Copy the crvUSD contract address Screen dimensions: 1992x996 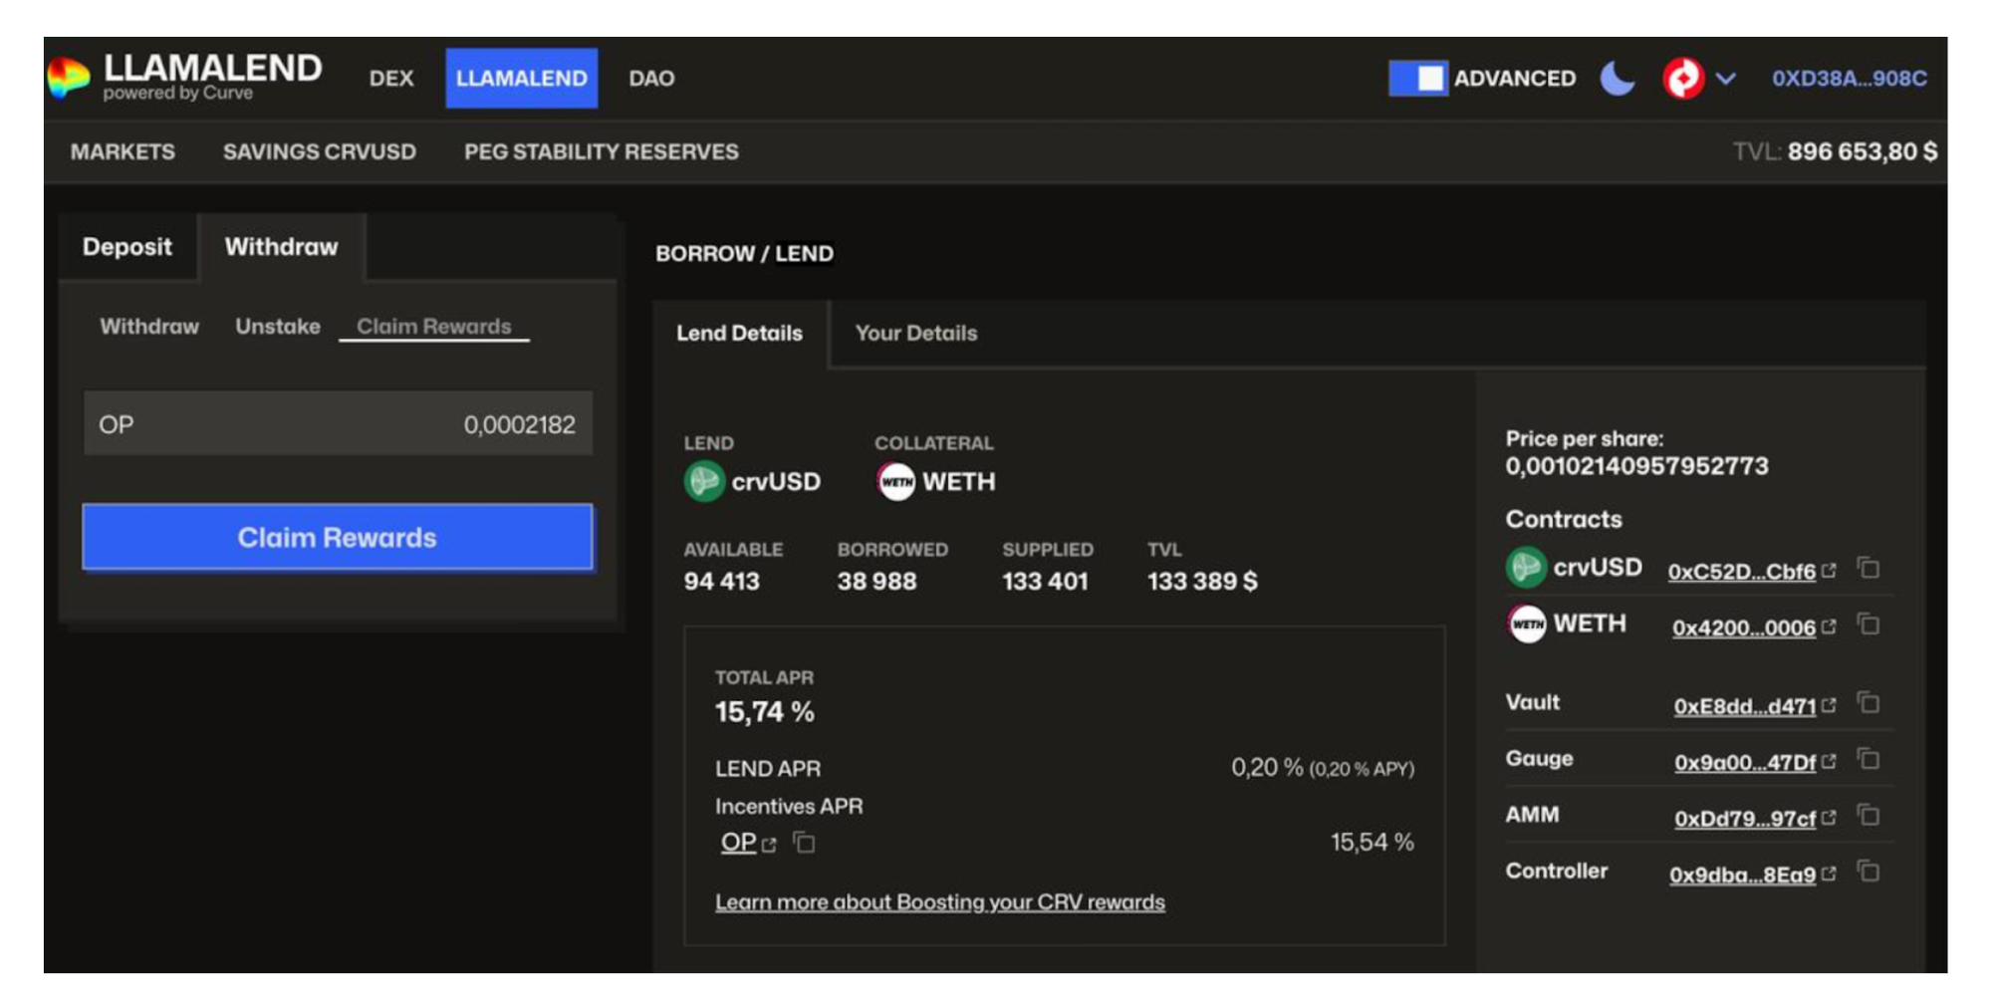(x=1868, y=569)
